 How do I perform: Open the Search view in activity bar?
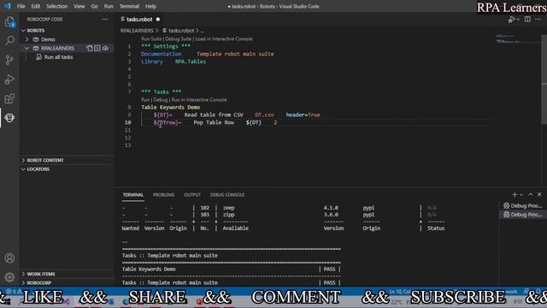(9, 40)
